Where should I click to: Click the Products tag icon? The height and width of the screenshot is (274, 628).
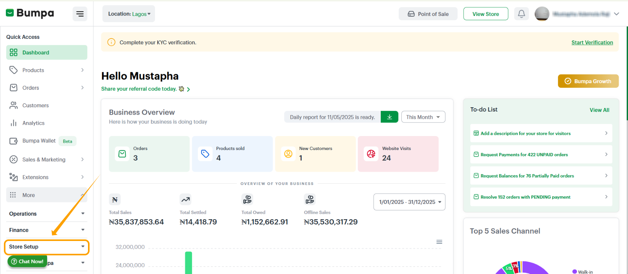[x=14, y=70]
